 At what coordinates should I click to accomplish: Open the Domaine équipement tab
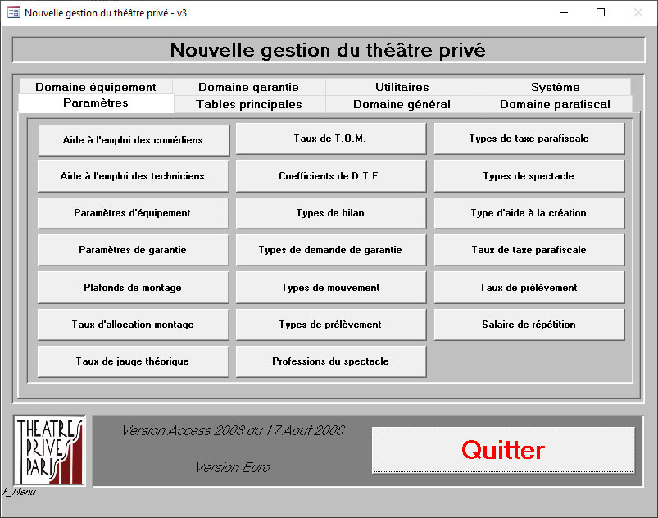[96, 87]
